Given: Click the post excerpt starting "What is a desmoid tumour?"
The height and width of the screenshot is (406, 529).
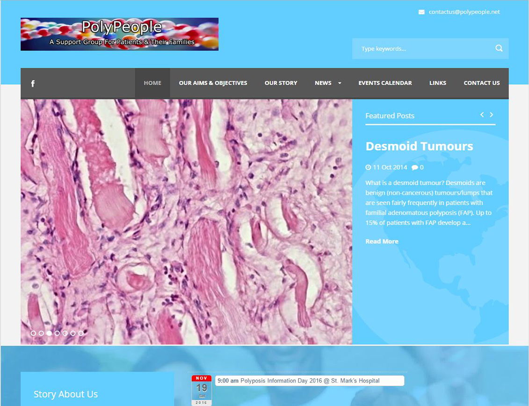Looking at the screenshot, I should (429, 203).
